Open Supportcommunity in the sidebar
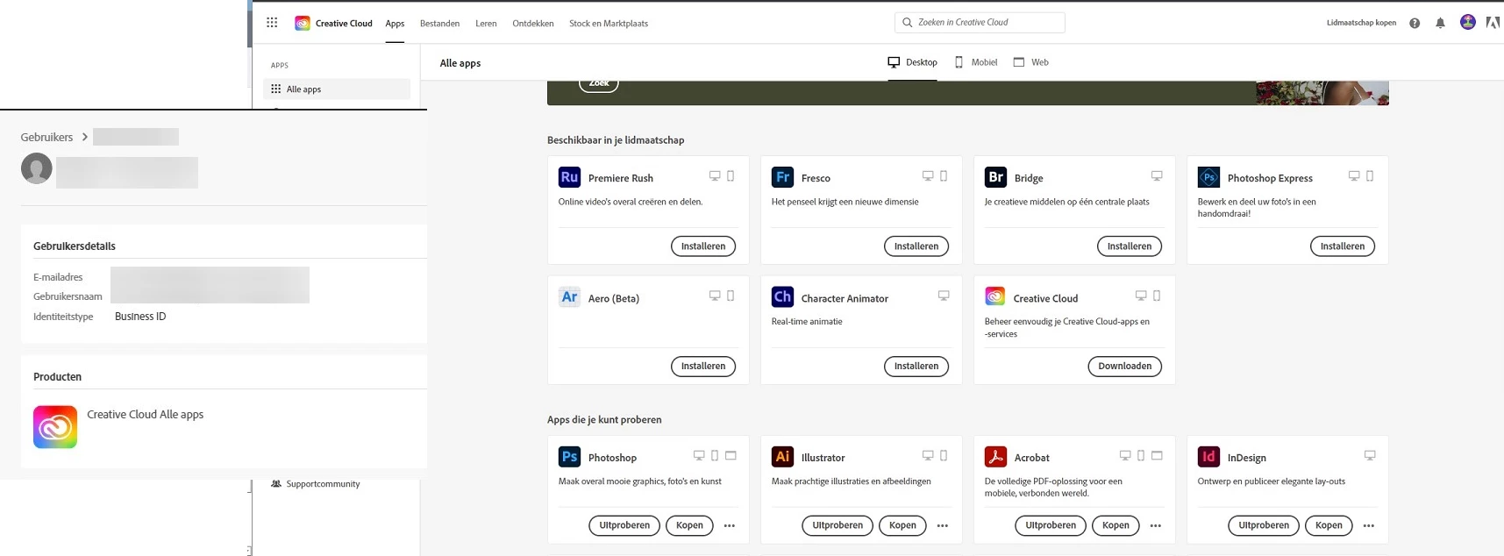The image size is (1504, 556). pyautogui.click(x=316, y=484)
